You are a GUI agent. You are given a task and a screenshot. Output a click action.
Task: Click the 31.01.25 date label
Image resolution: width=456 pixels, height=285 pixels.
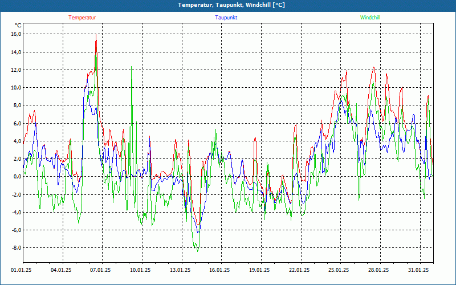pyautogui.click(x=418, y=270)
